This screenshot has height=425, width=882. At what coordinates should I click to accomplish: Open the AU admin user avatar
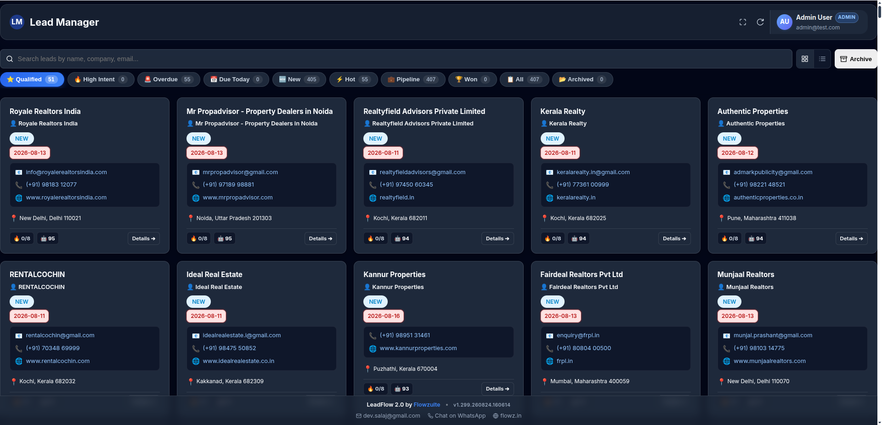click(x=785, y=22)
